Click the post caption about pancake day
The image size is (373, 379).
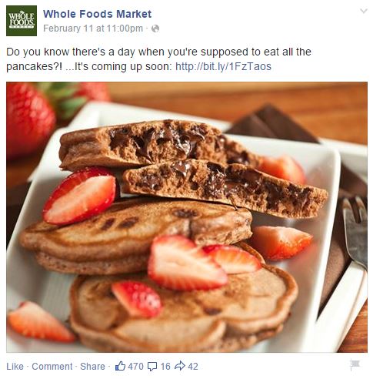pos(158,59)
